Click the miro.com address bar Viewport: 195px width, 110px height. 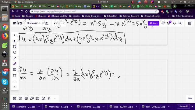click(94, 12)
